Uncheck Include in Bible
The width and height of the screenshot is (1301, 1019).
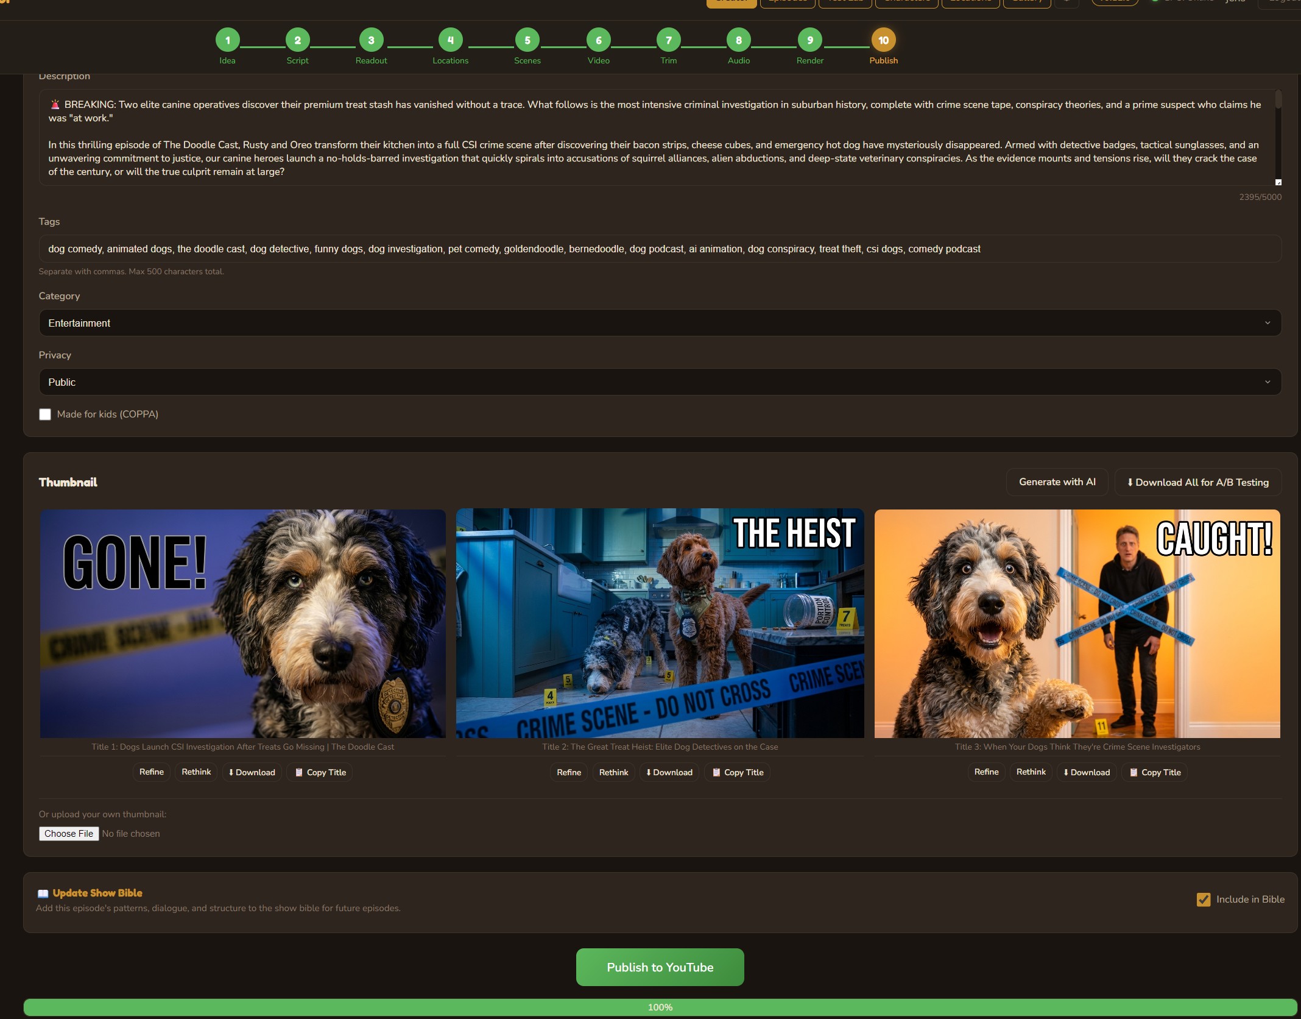(1203, 899)
